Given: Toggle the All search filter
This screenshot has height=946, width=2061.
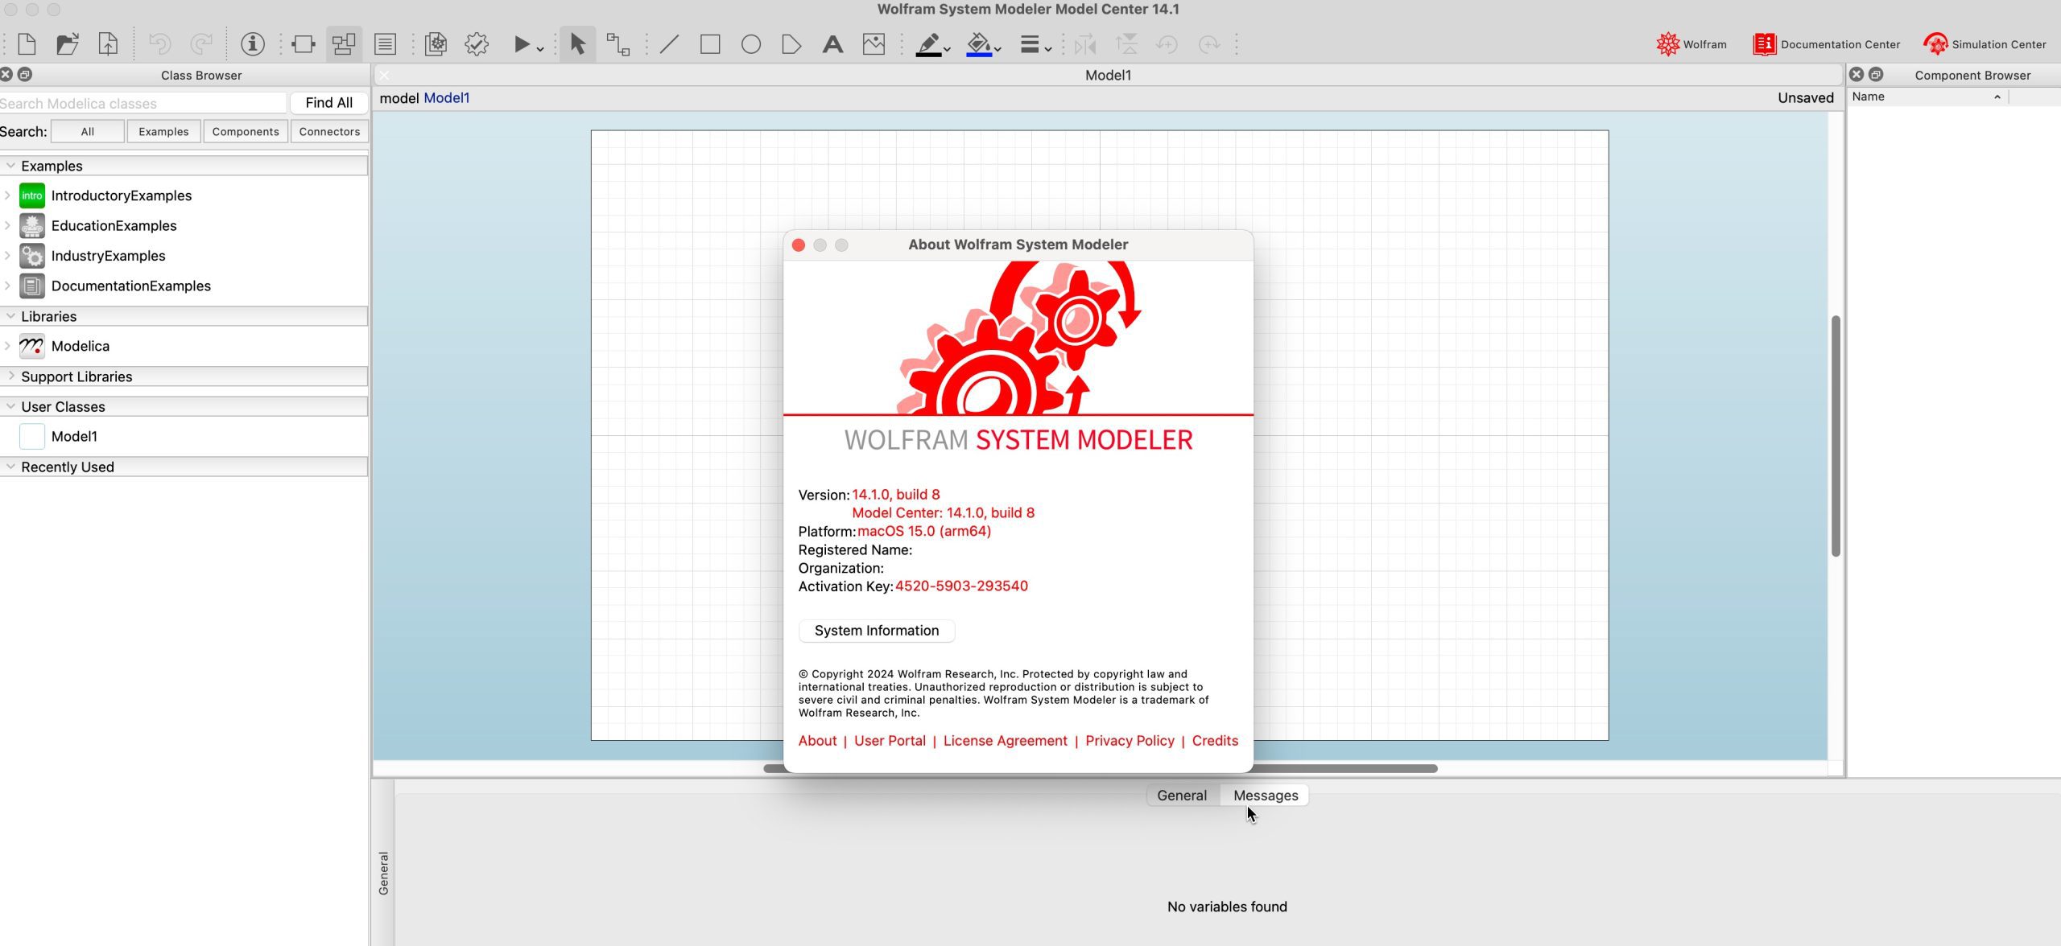Looking at the screenshot, I should coord(87,131).
